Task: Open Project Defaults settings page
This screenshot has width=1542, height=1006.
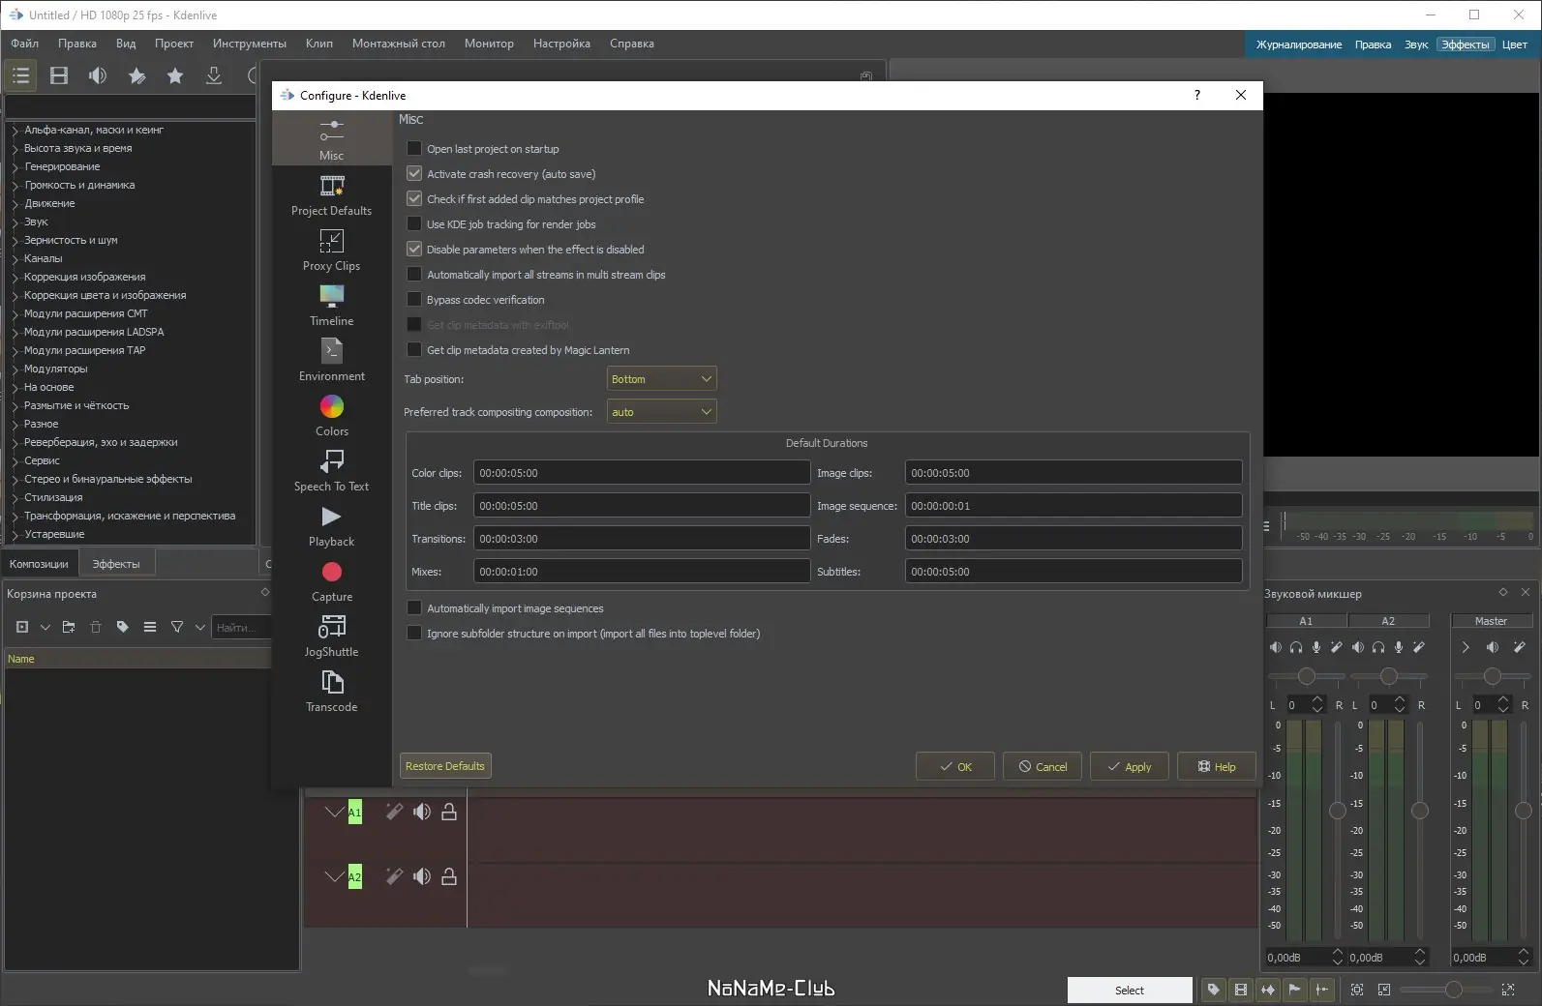Action: point(331,194)
